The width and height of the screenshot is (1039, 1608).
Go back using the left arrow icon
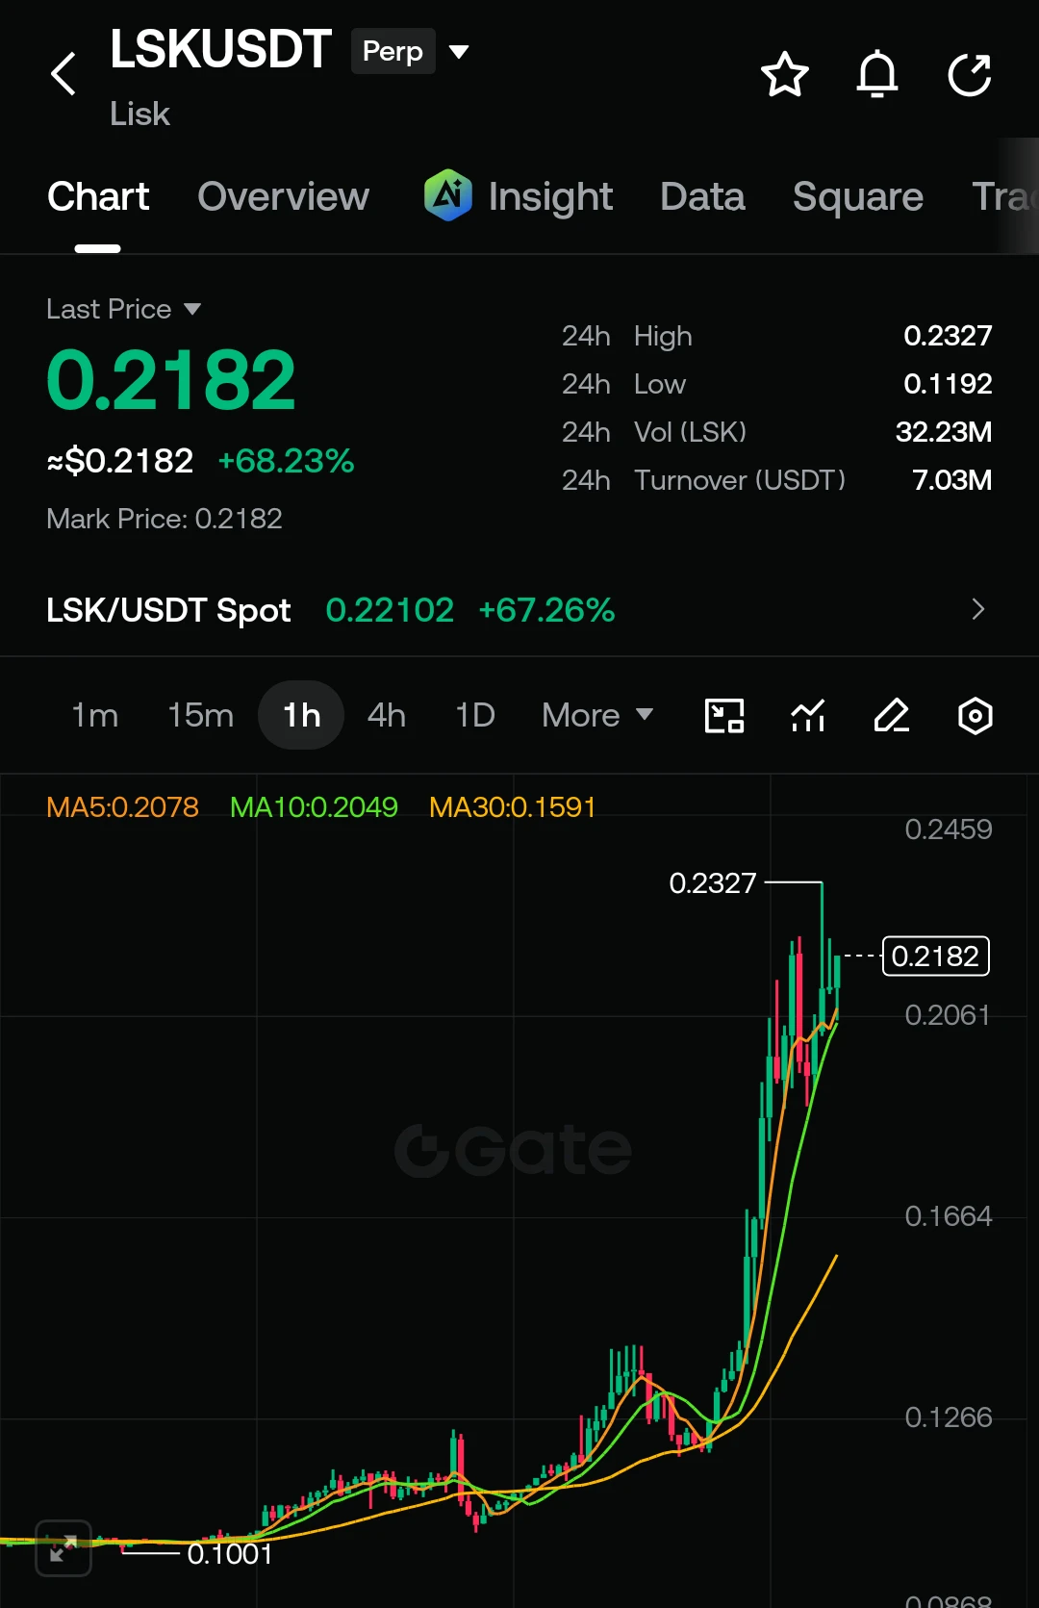[x=63, y=74]
